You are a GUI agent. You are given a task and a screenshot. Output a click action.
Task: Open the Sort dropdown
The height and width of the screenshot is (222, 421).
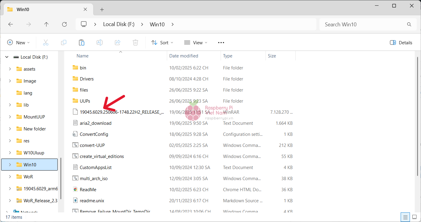point(162,42)
